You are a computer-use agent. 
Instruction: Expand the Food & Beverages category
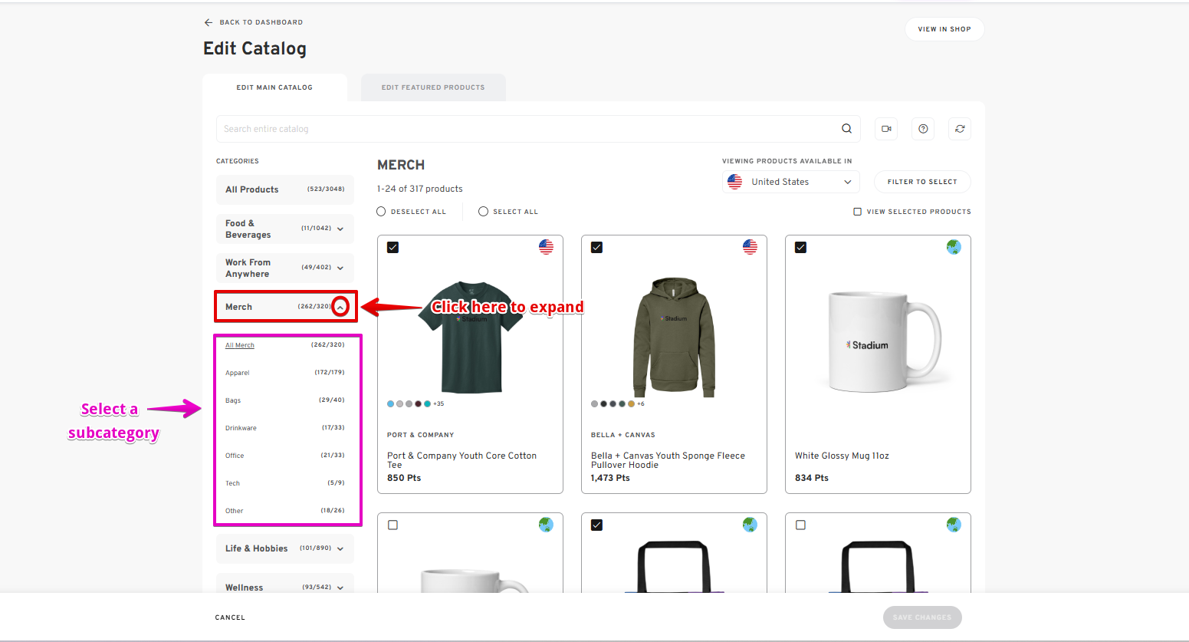[340, 229]
